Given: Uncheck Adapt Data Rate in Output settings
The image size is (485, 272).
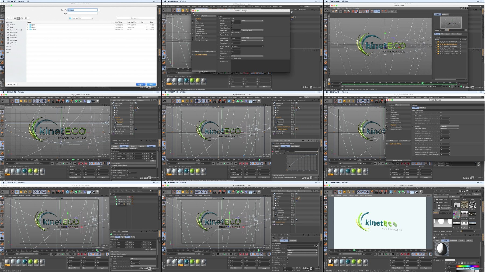Looking at the screenshot, I should (x=231, y=28).
